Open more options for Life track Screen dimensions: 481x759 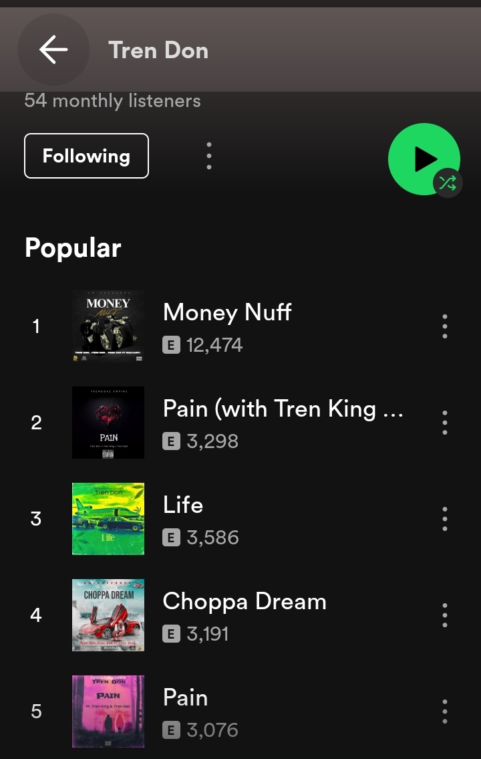click(445, 519)
